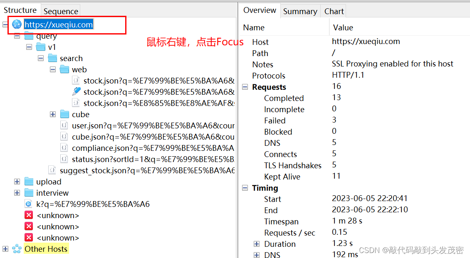The height and width of the screenshot is (258, 470).
Task: Click the file icon of stock.json?q=%E8%85%BE request
Action: [x=76, y=103]
